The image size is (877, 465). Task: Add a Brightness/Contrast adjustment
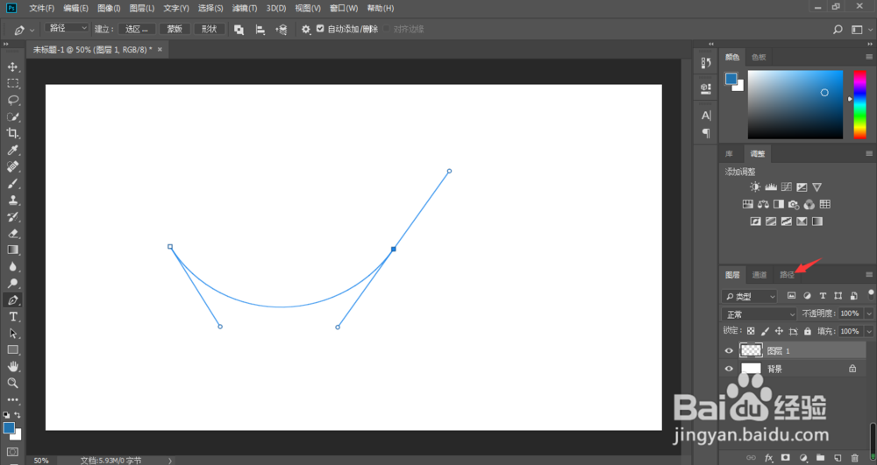click(755, 187)
